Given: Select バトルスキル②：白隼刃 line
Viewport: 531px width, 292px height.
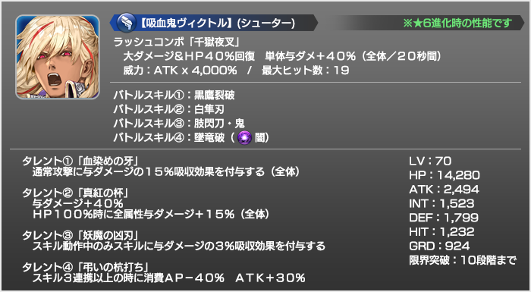Looking at the screenshot, I should 168,109.
